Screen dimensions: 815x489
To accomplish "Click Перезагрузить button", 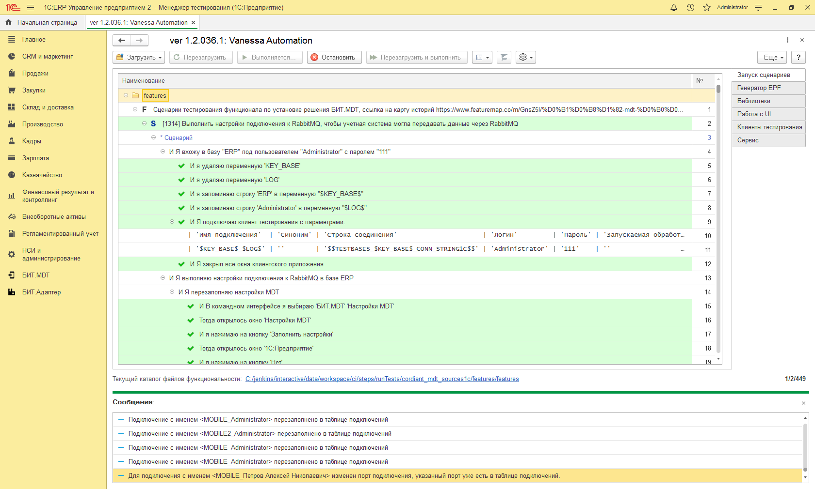I will (200, 57).
